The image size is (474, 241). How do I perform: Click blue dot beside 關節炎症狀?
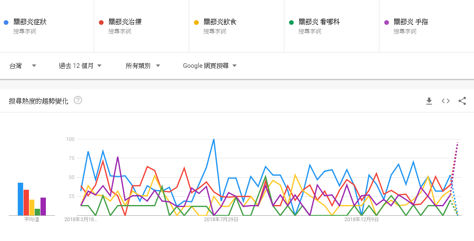(6, 22)
